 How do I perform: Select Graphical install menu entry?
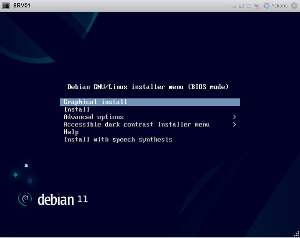pos(95,102)
